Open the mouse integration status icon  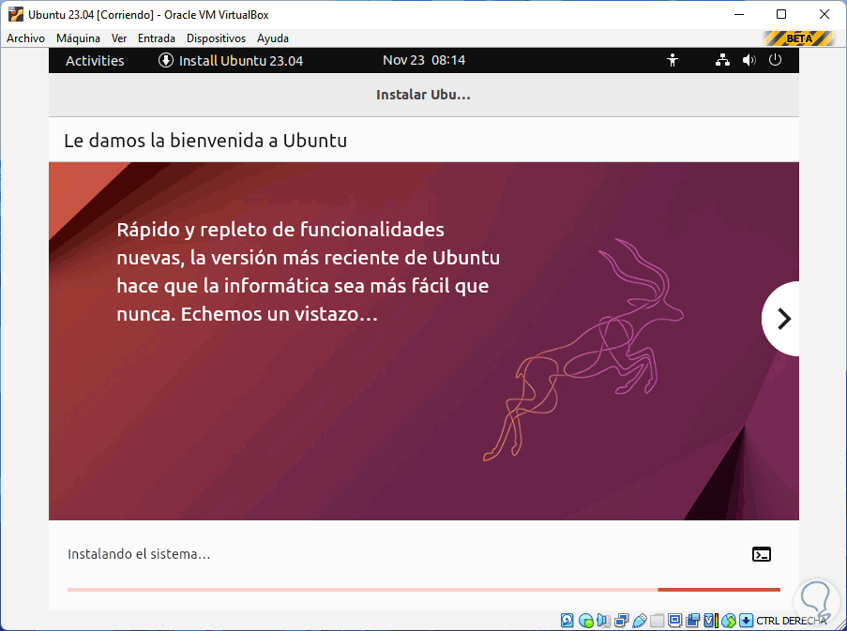coord(729,620)
